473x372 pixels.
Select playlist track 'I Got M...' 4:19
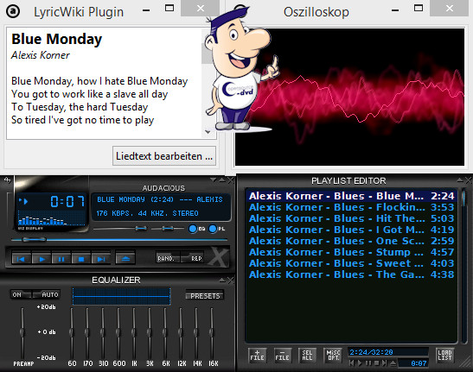[x=352, y=230]
